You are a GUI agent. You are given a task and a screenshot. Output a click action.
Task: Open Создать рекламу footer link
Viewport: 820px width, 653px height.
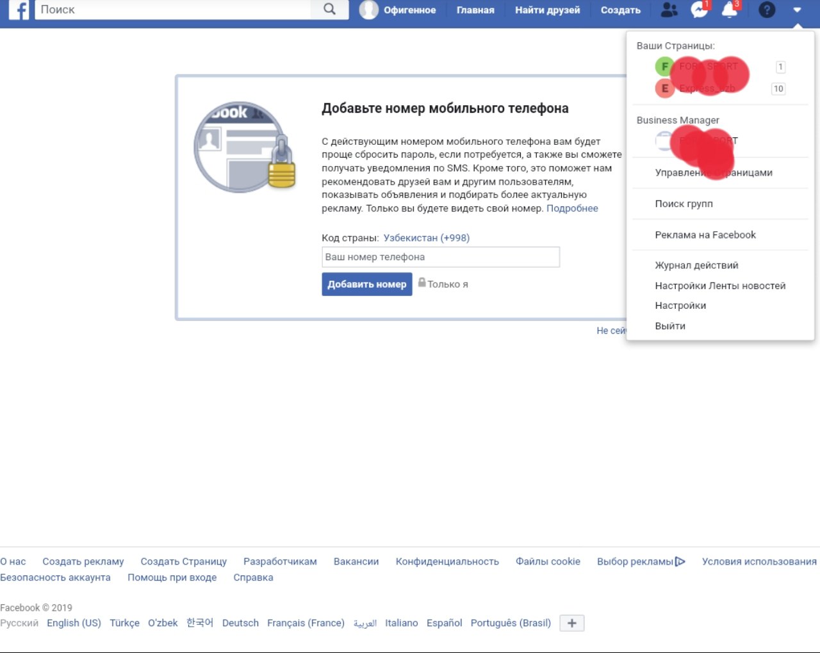(83, 561)
